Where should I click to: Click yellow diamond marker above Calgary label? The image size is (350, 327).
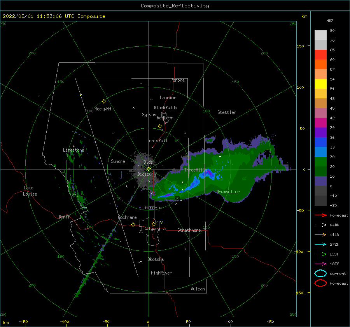click(x=154, y=224)
